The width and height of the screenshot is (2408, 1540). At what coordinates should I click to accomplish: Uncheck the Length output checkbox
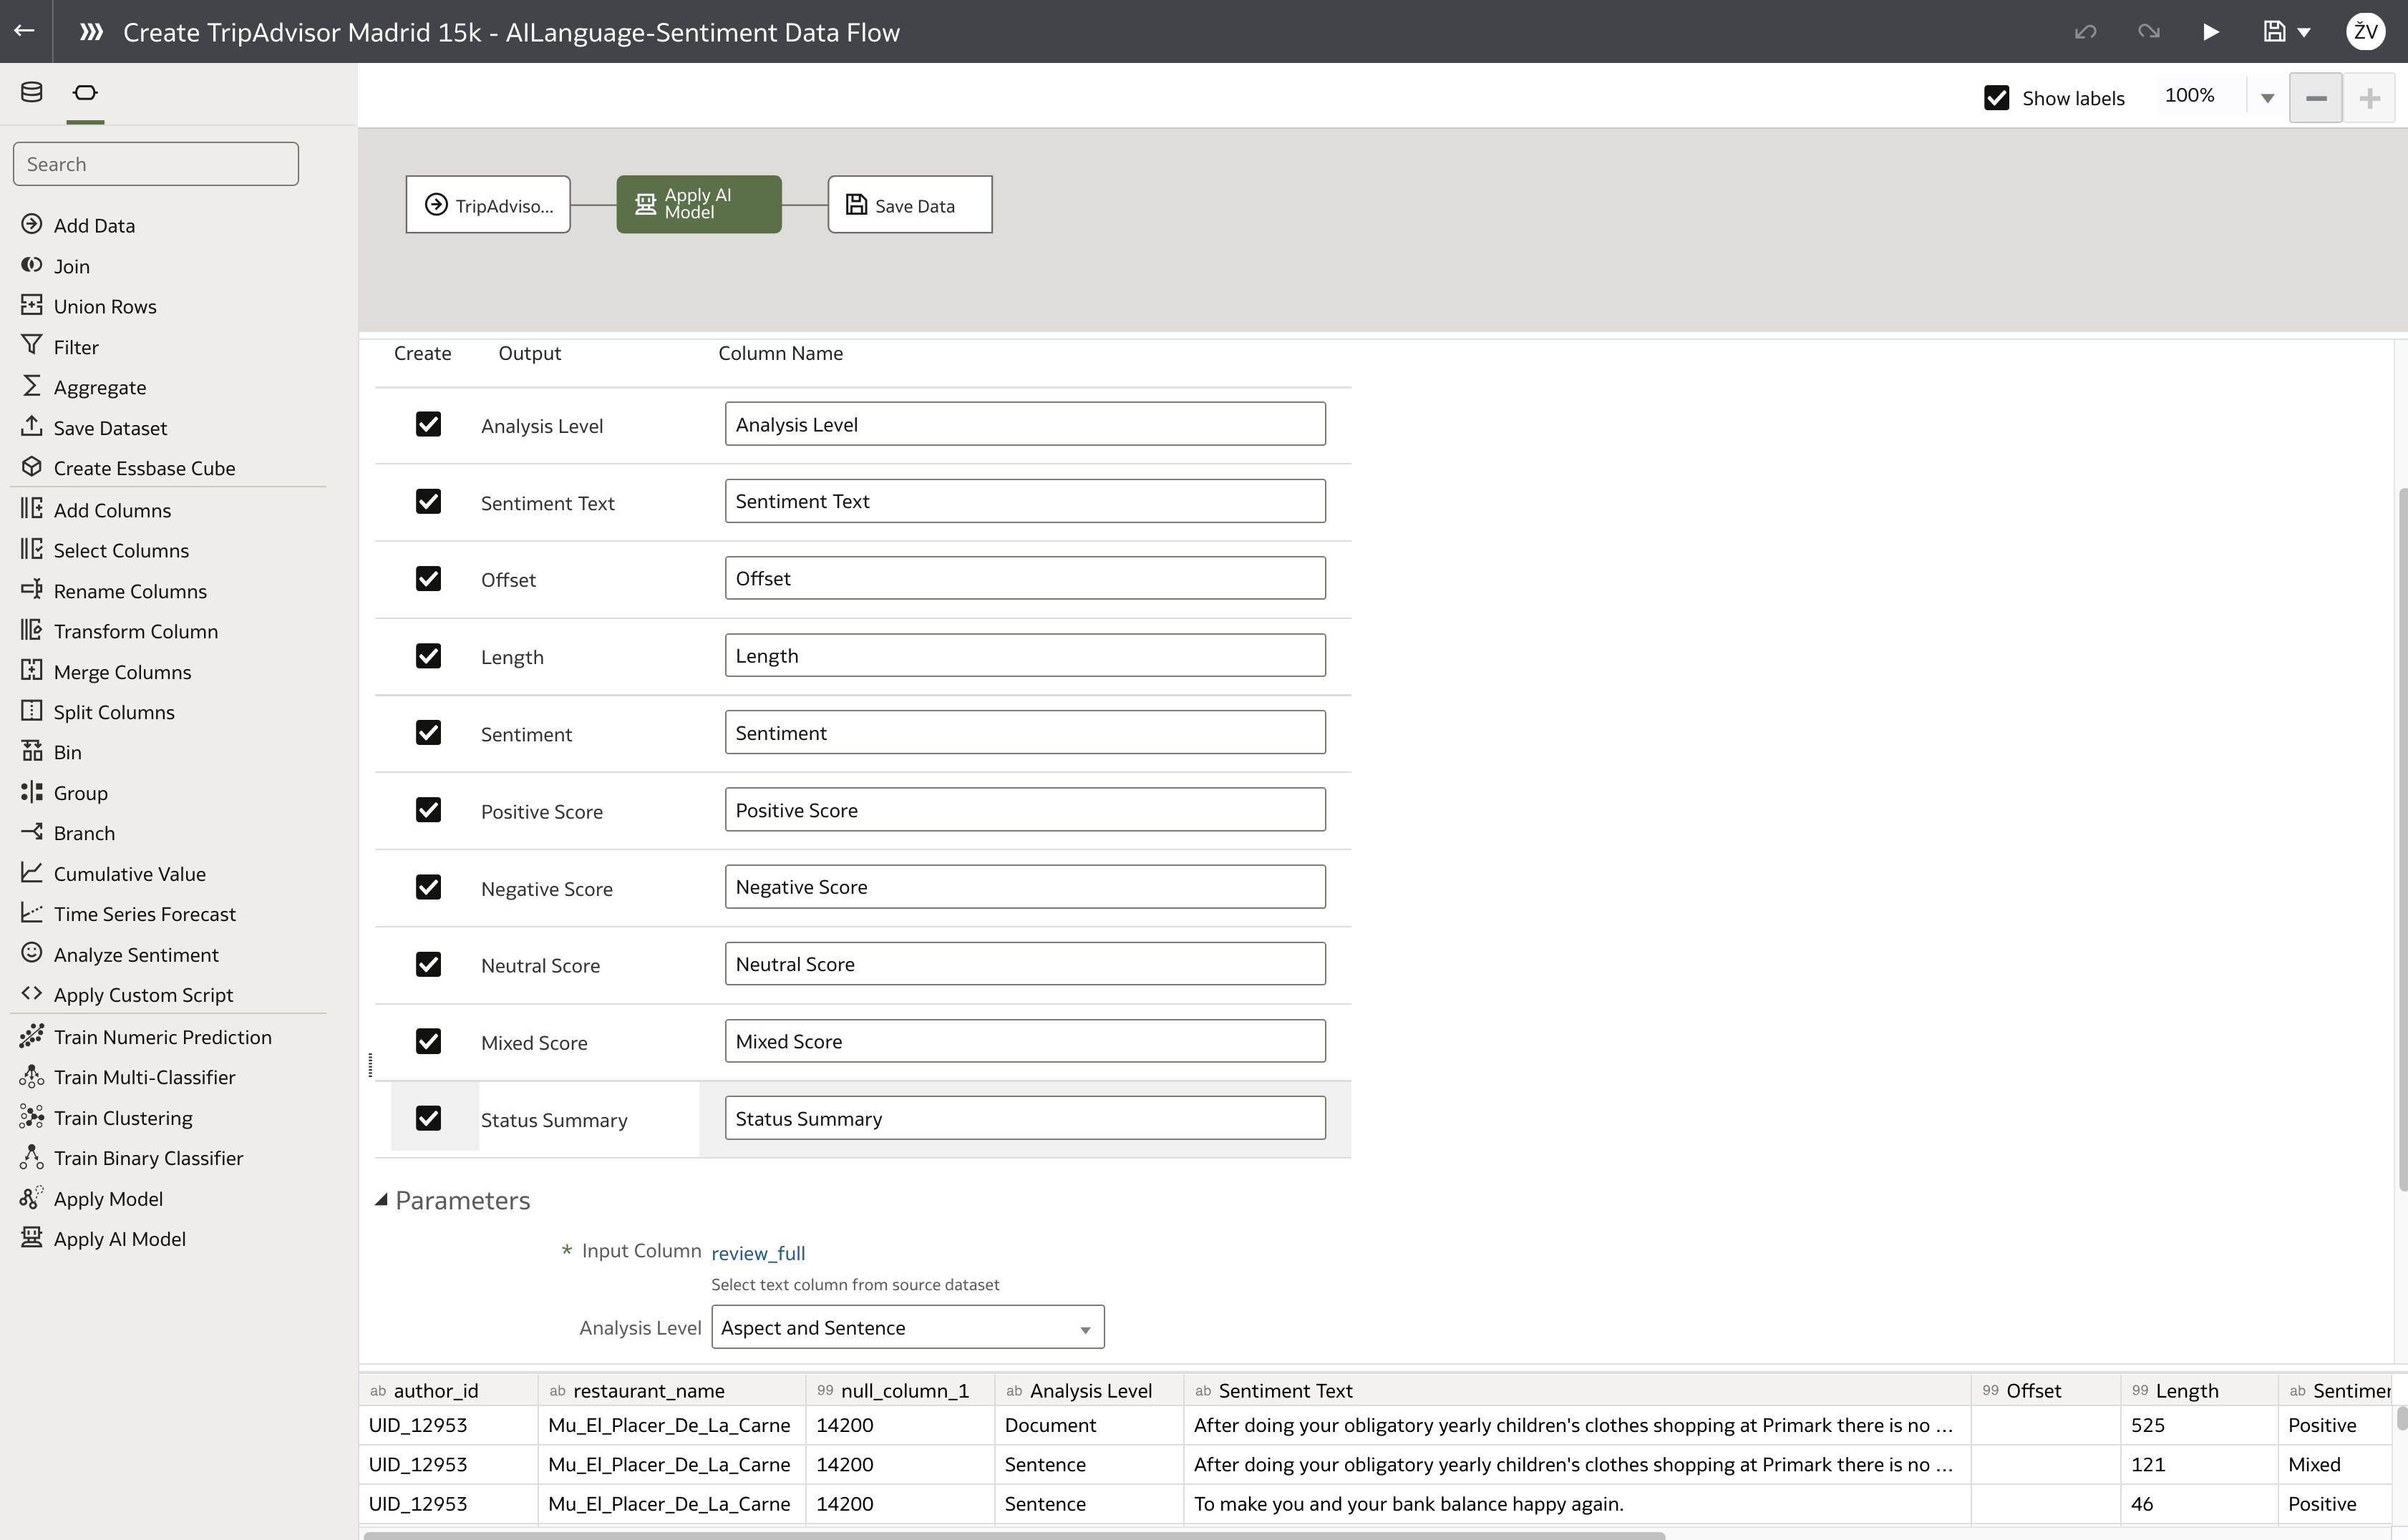click(x=428, y=655)
